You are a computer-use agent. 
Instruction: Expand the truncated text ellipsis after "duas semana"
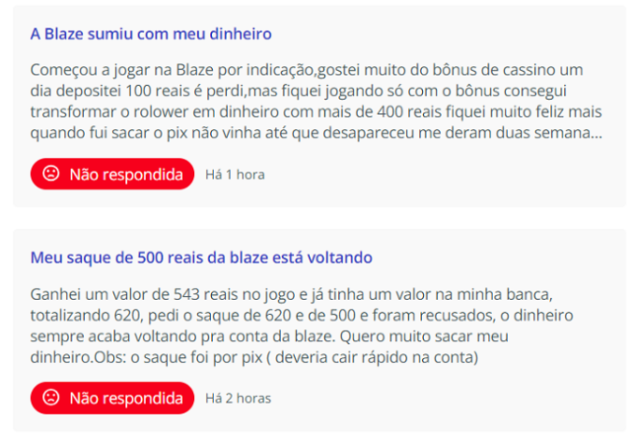[x=597, y=133]
